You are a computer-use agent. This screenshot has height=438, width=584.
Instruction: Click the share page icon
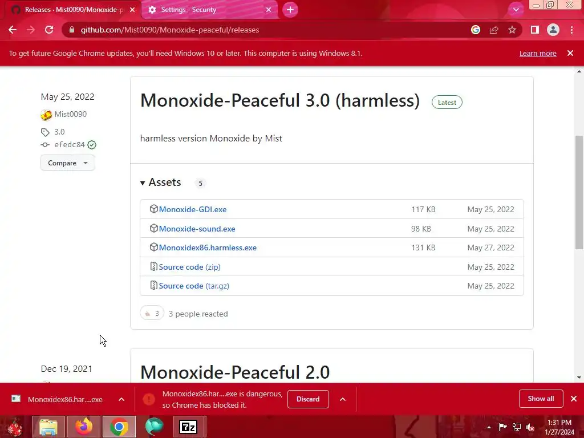pyautogui.click(x=494, y=30)
